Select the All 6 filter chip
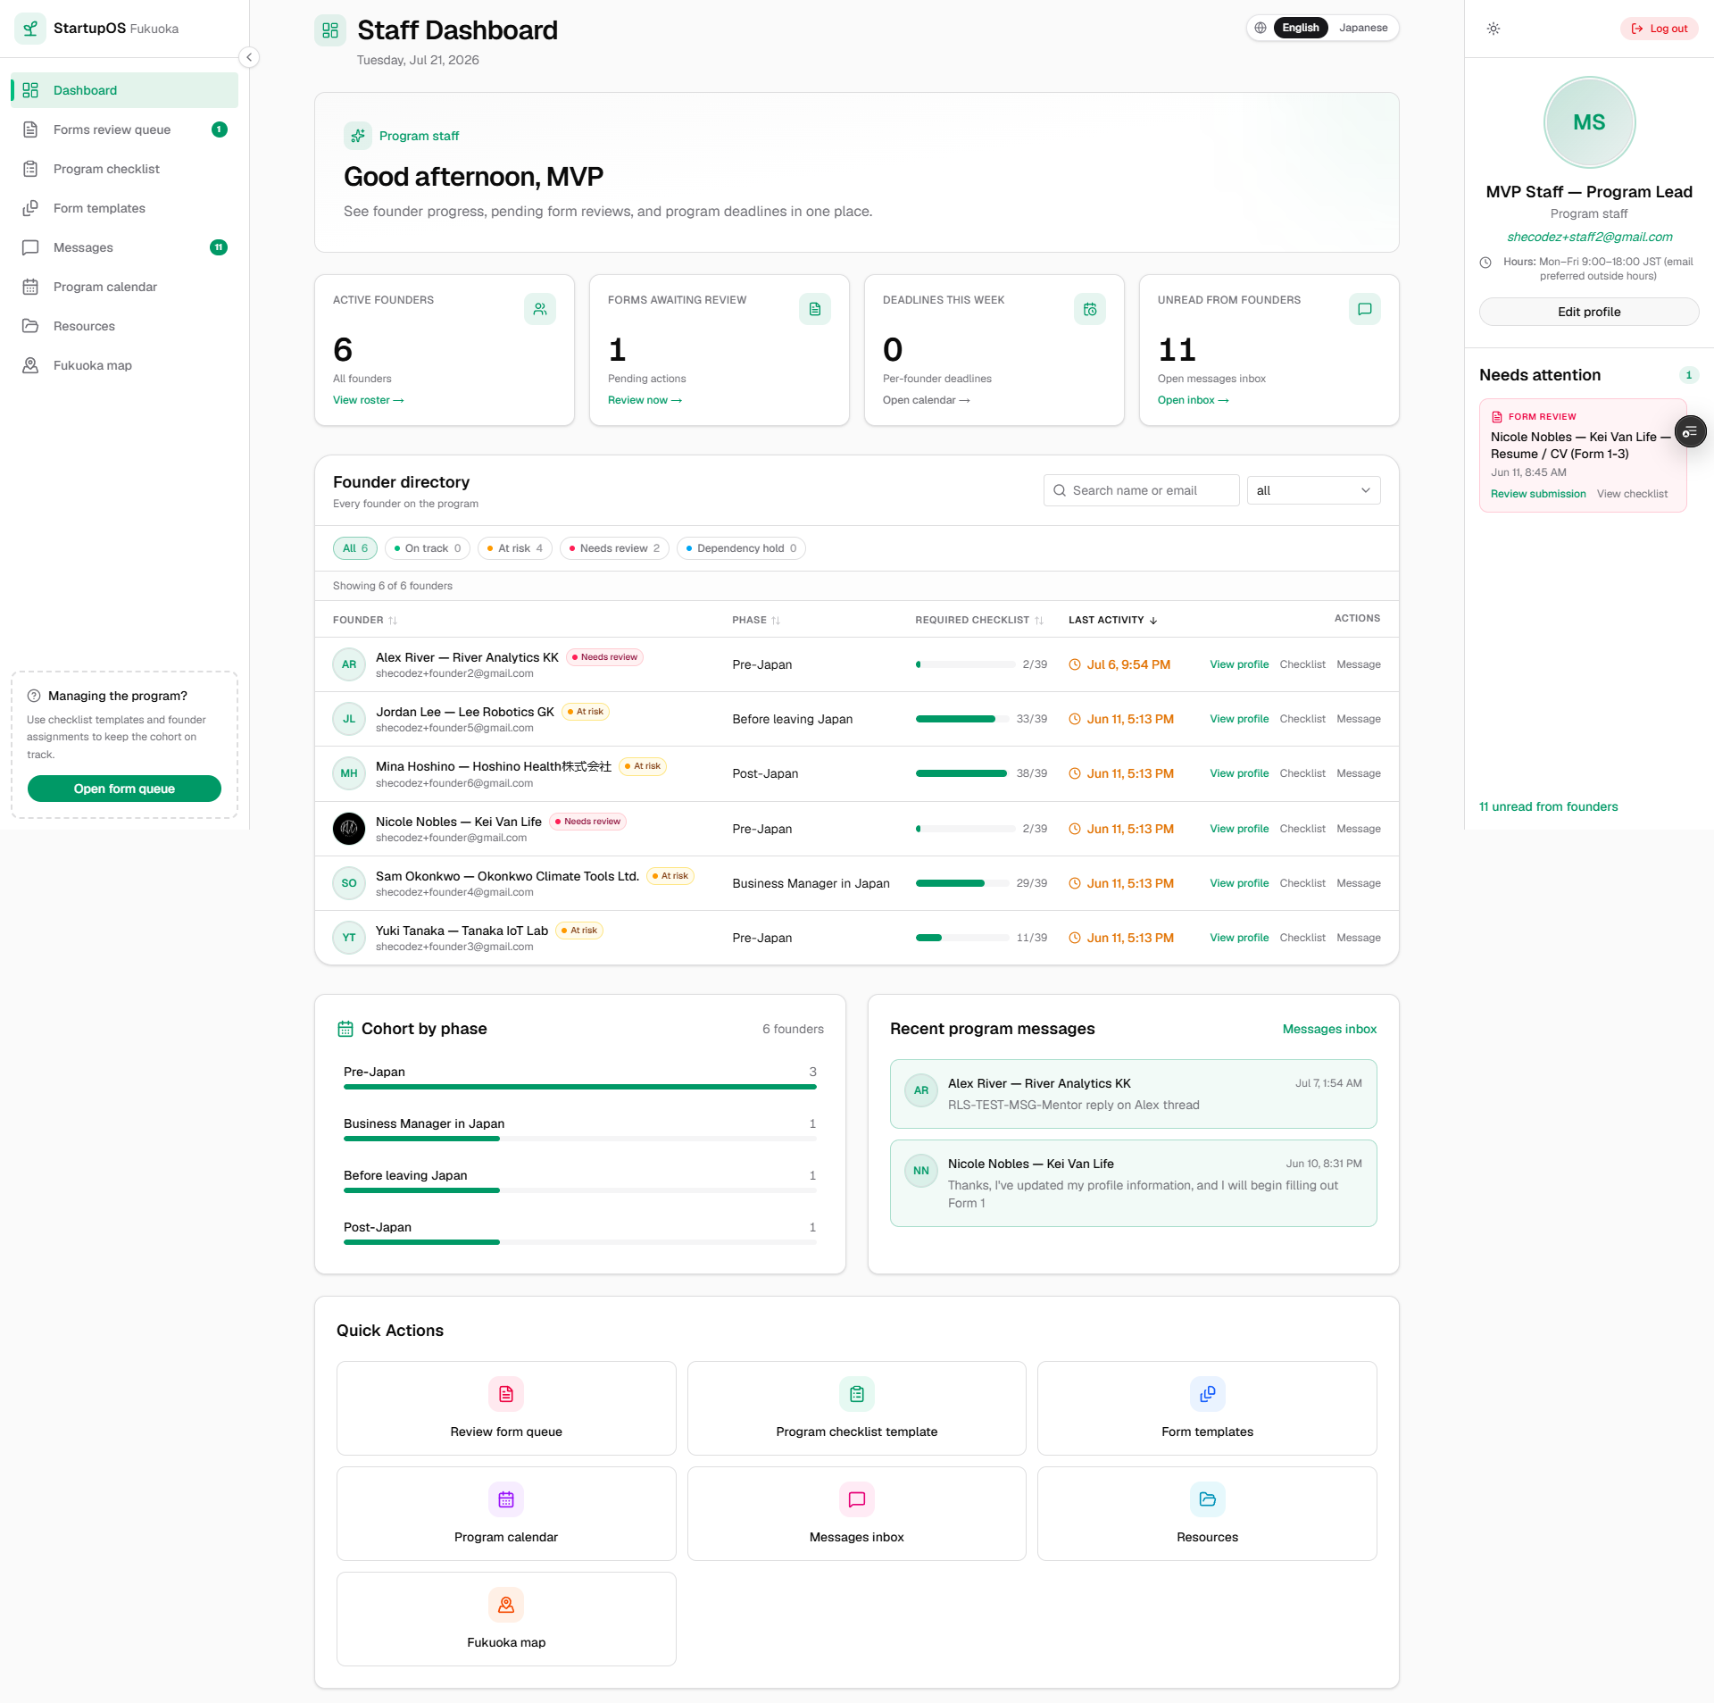The width and height of the screenshot is (1714, 1703). (355, 548)
